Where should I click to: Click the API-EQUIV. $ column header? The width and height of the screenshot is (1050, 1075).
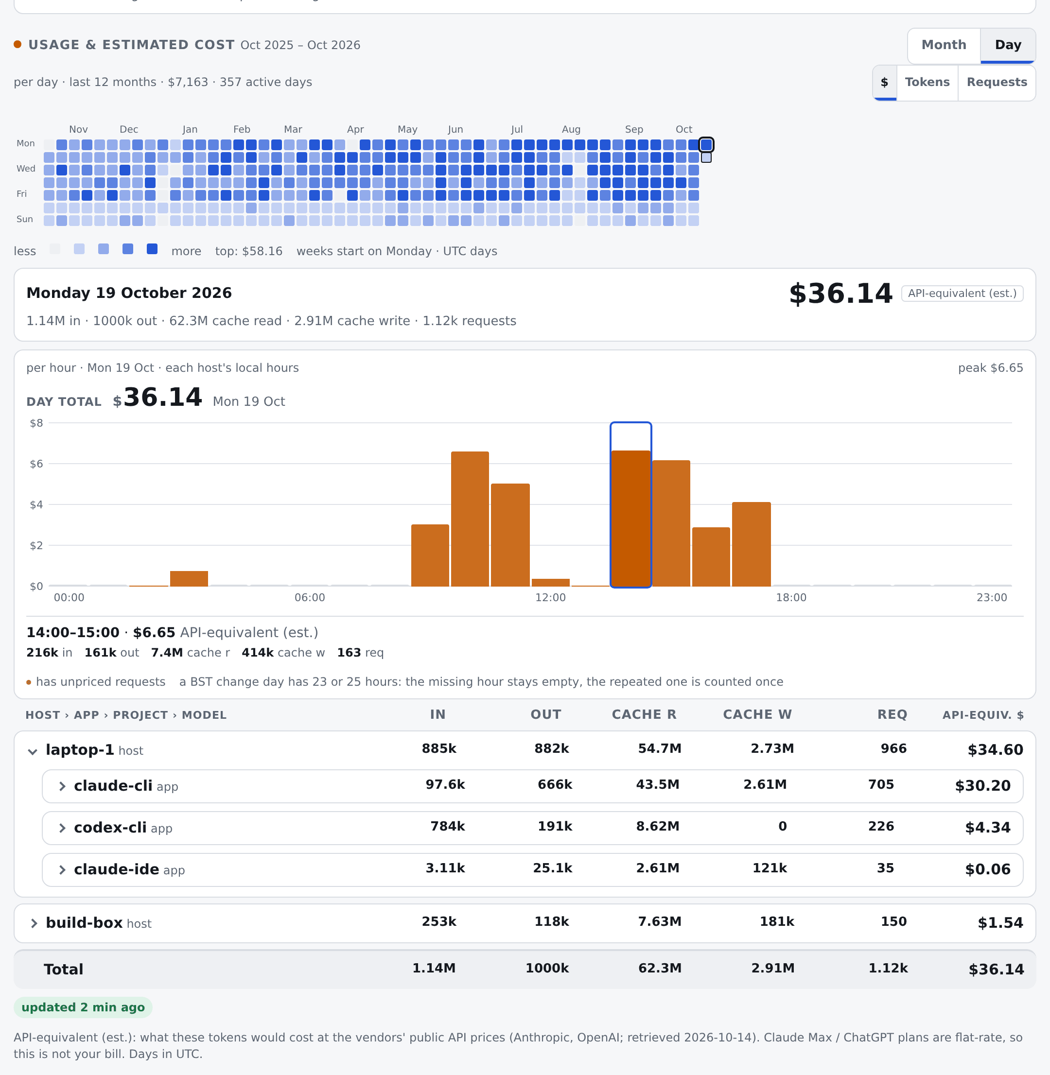click(983, 715)
